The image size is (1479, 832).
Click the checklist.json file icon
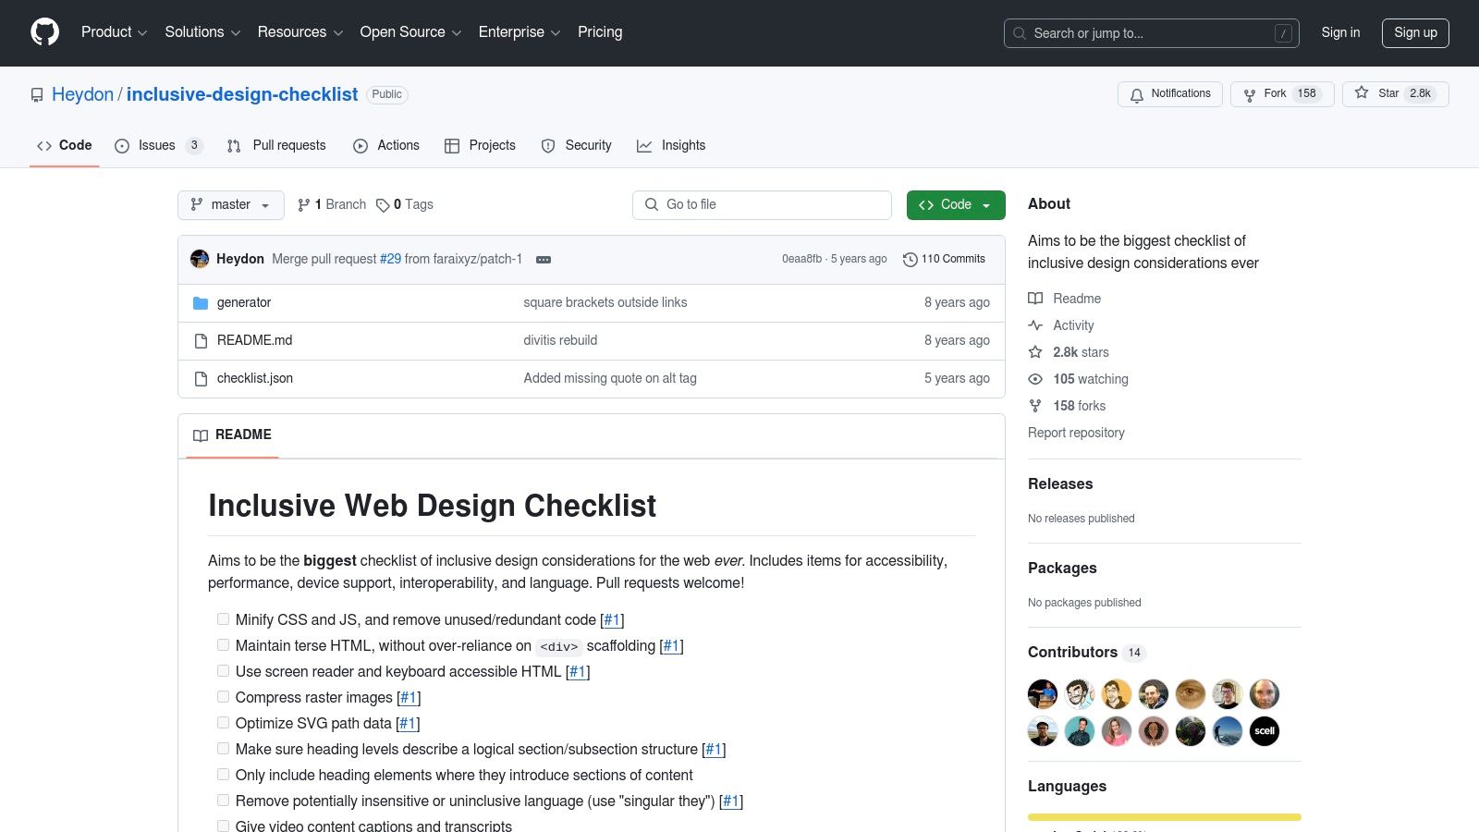pos(201,379)
